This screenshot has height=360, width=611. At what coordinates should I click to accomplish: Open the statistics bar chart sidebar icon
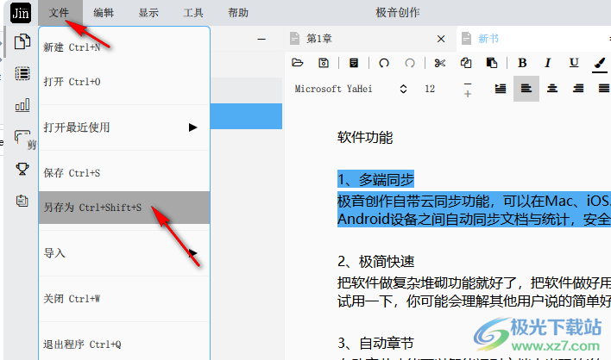[22, 105]
